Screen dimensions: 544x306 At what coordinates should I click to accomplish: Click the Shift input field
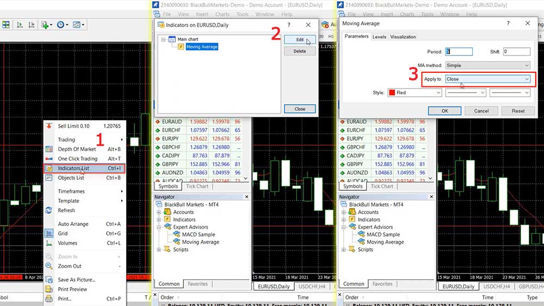tap(517, 52)
